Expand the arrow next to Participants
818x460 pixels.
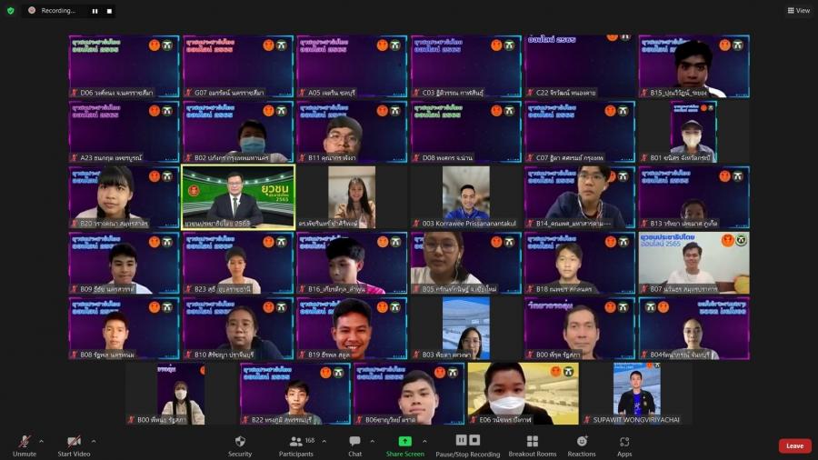click(x=322, y=441)
